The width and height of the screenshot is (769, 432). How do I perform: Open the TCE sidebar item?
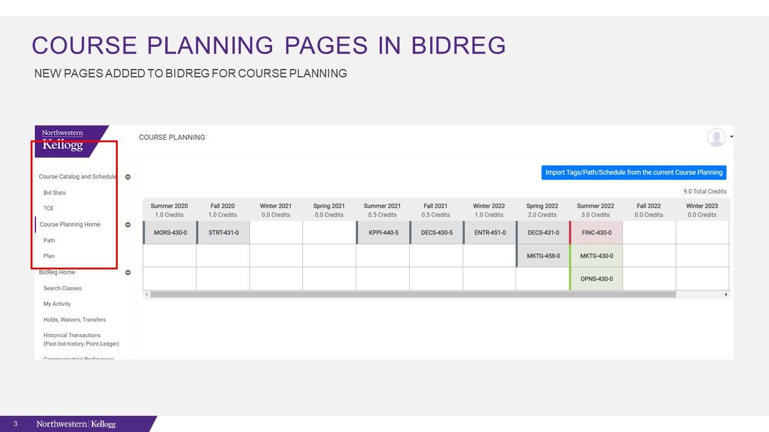click(49, 208)
